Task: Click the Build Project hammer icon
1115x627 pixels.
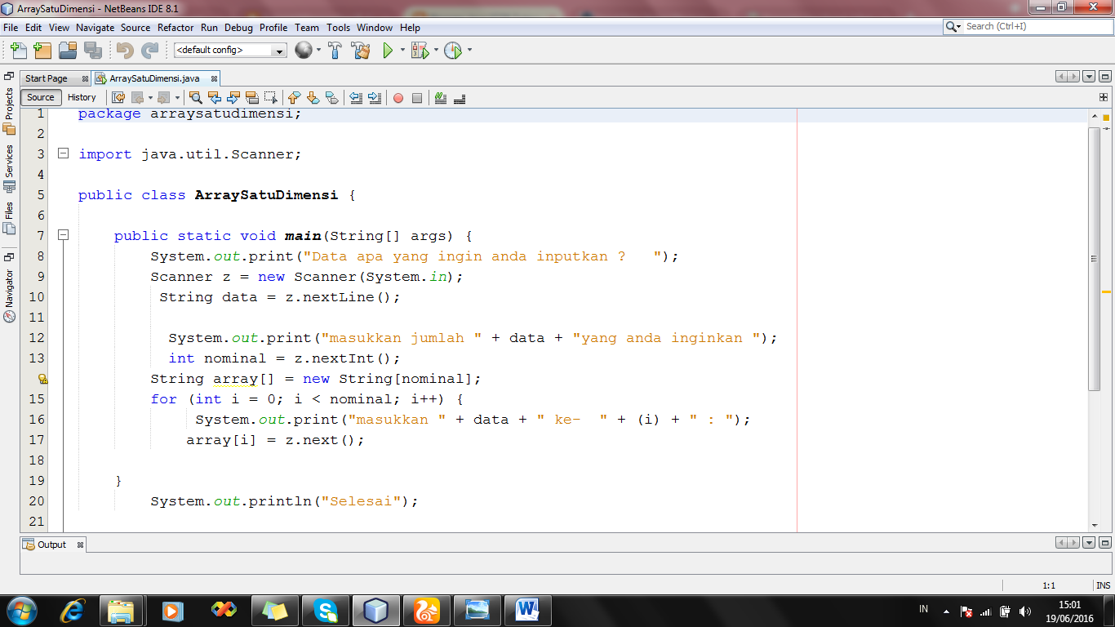Action: point(335,51)
